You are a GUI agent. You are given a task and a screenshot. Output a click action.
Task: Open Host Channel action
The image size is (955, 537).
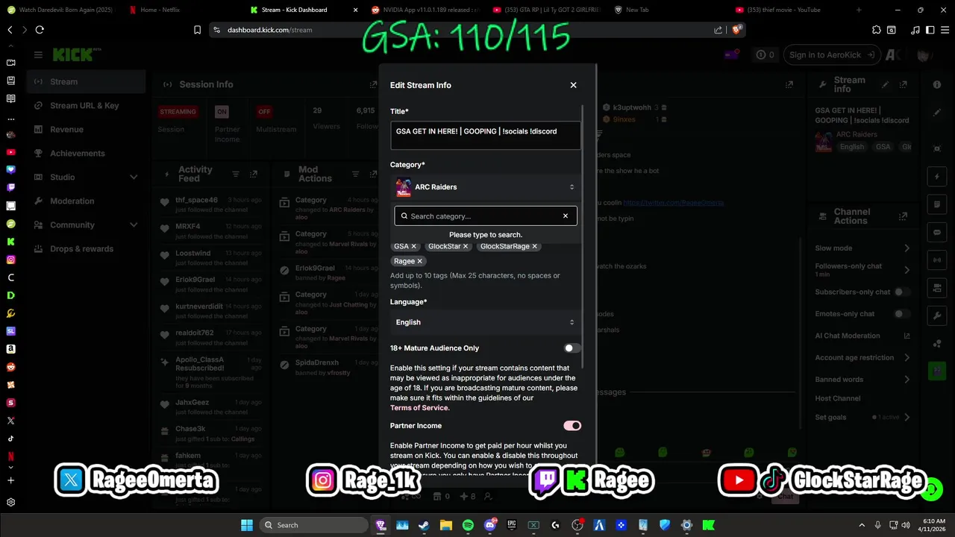(x=838, y=398)
